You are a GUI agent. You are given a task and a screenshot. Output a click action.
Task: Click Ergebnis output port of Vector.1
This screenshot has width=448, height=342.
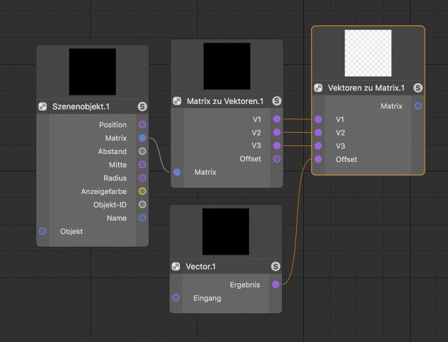click(275, 284)
